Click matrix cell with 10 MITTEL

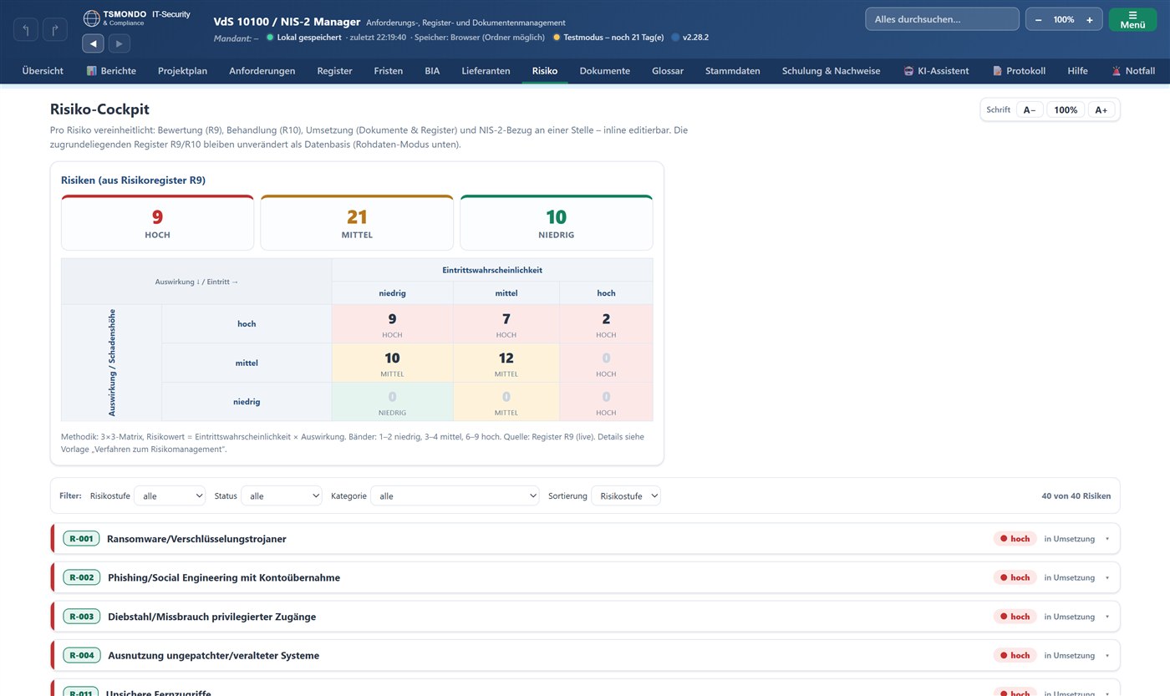pyautogui.click(x=392, y=363)
